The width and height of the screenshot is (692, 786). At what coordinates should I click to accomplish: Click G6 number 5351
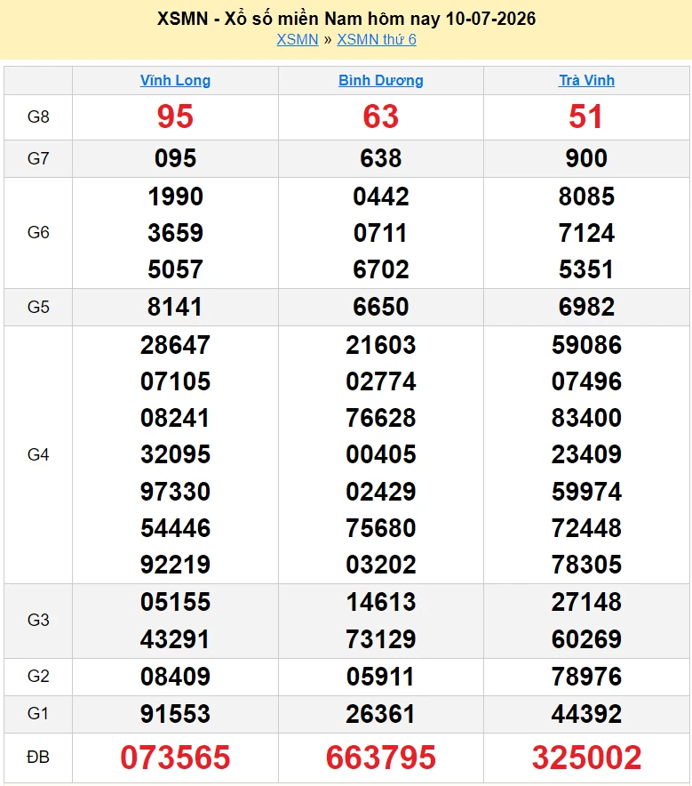click(x=586, y=269)
